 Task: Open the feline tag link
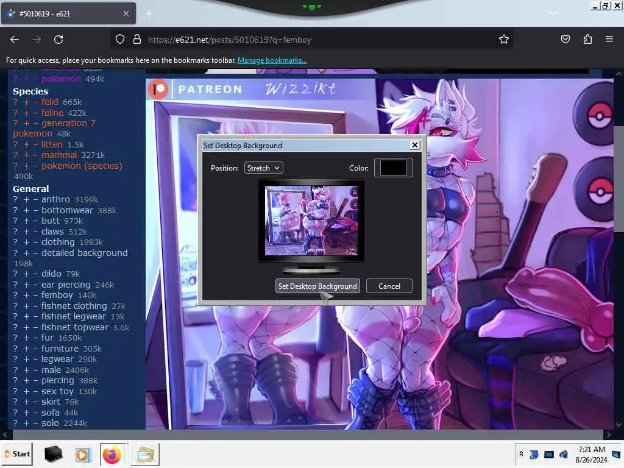tap(52, 113)
